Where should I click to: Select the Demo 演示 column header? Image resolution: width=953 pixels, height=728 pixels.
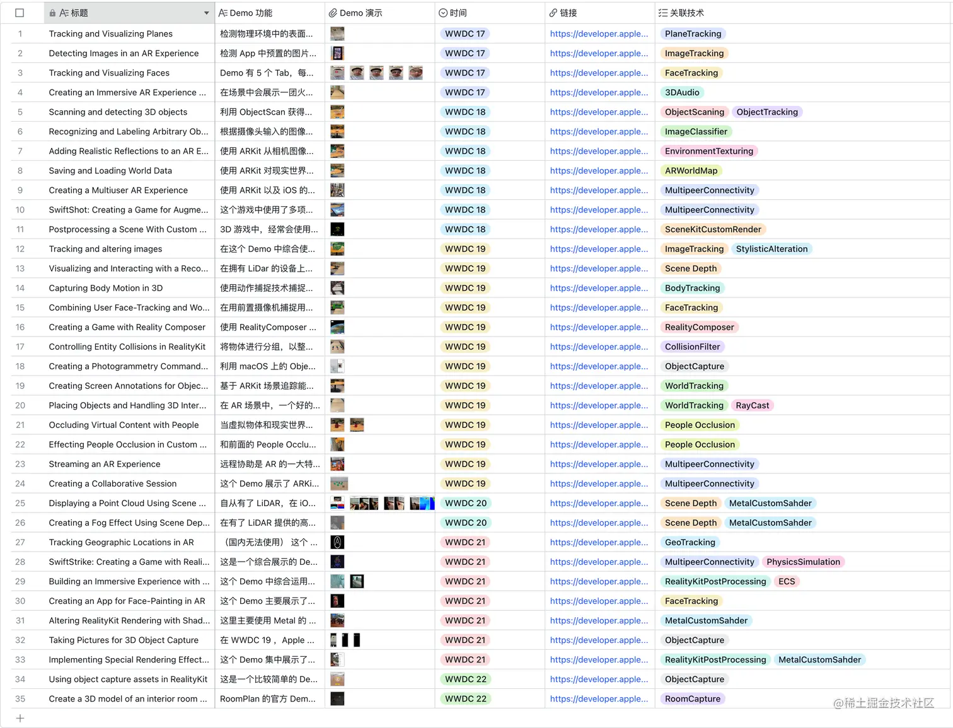(x=379, y=13)
